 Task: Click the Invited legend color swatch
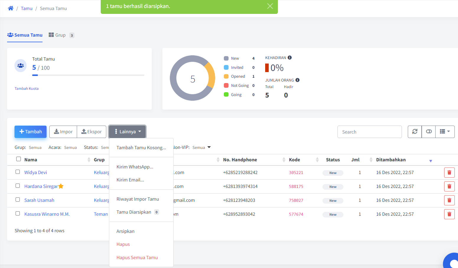coord(226,67)
